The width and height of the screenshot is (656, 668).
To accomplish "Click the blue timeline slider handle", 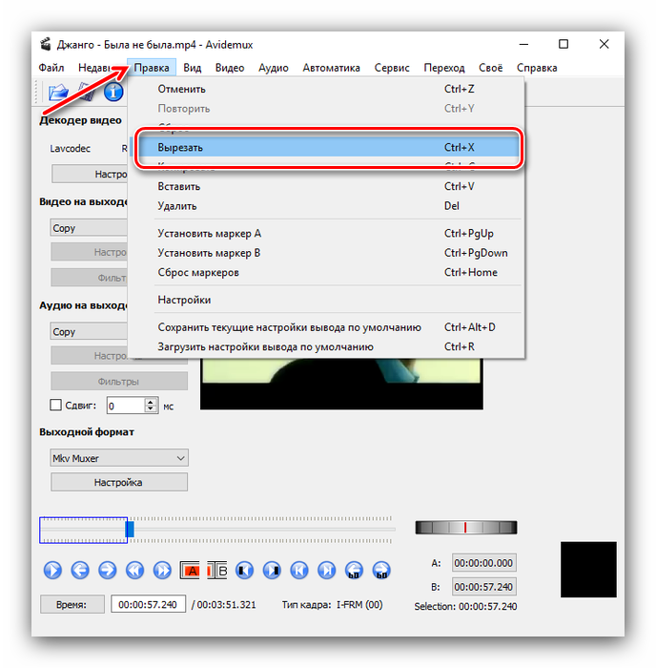I will 130,530.
